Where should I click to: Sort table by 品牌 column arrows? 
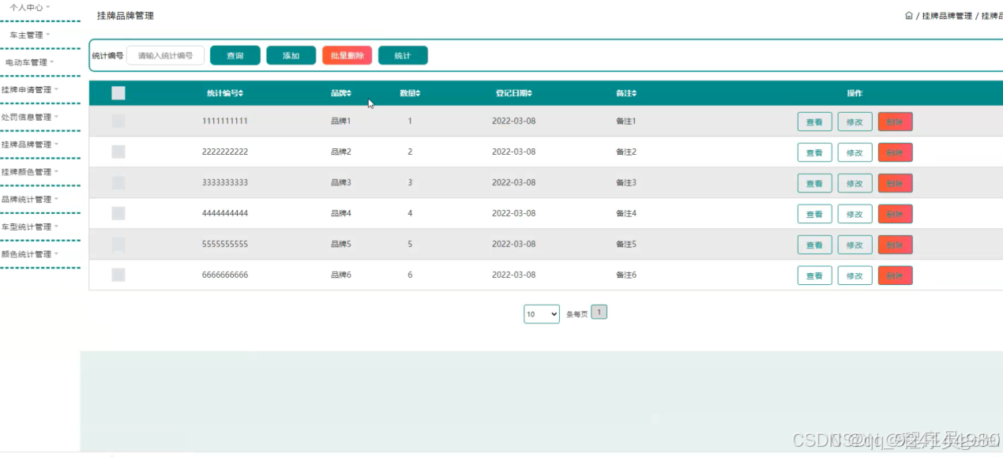pyautogui.click(x=349, y=94)
